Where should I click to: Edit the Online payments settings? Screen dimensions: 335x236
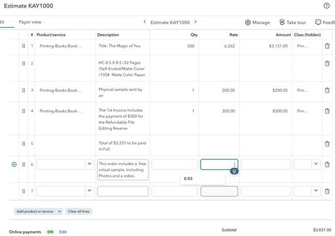[63, 232]
